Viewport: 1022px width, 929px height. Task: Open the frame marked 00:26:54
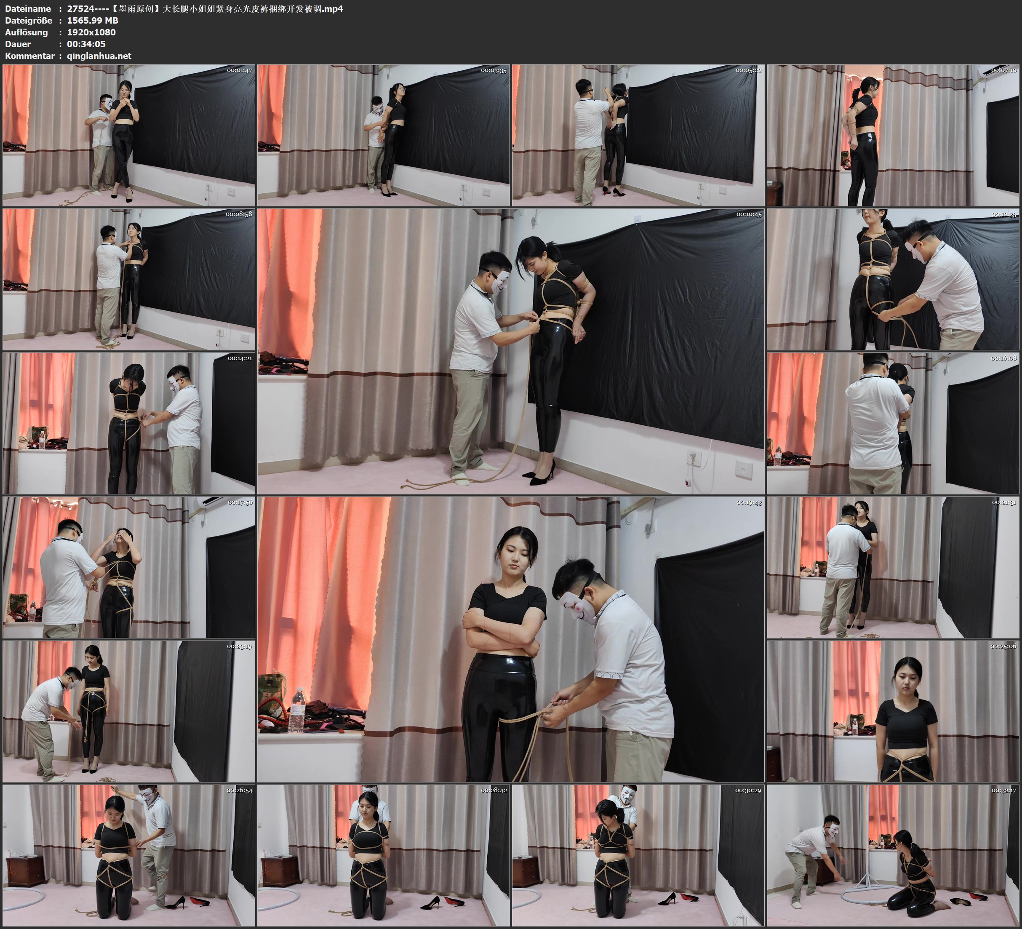pos(129,855)
